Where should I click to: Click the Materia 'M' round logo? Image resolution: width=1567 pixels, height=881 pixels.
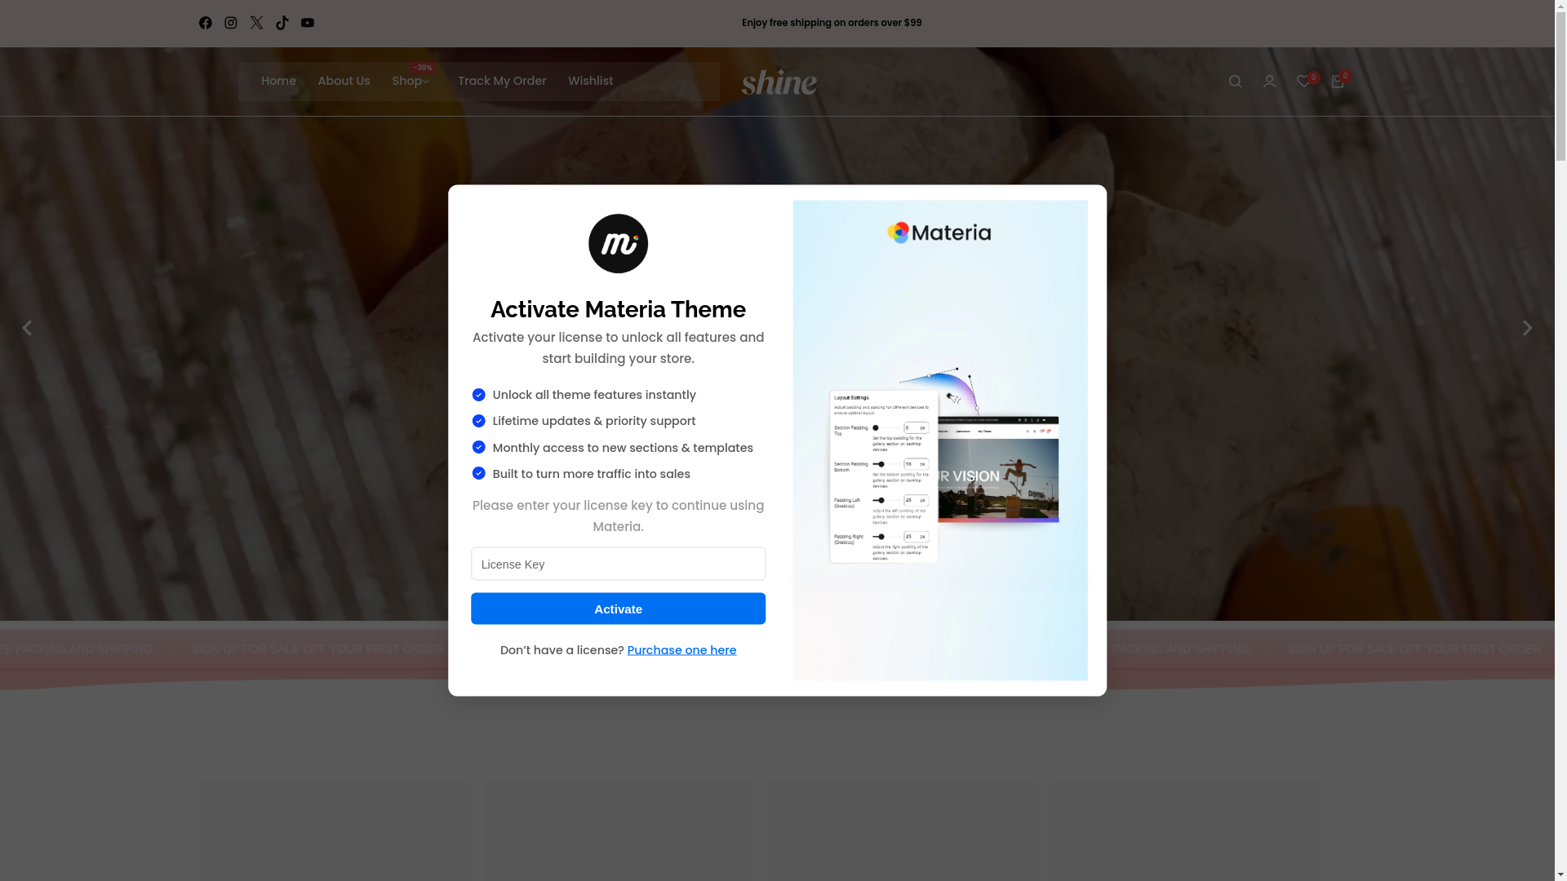[x=619, y=244]
